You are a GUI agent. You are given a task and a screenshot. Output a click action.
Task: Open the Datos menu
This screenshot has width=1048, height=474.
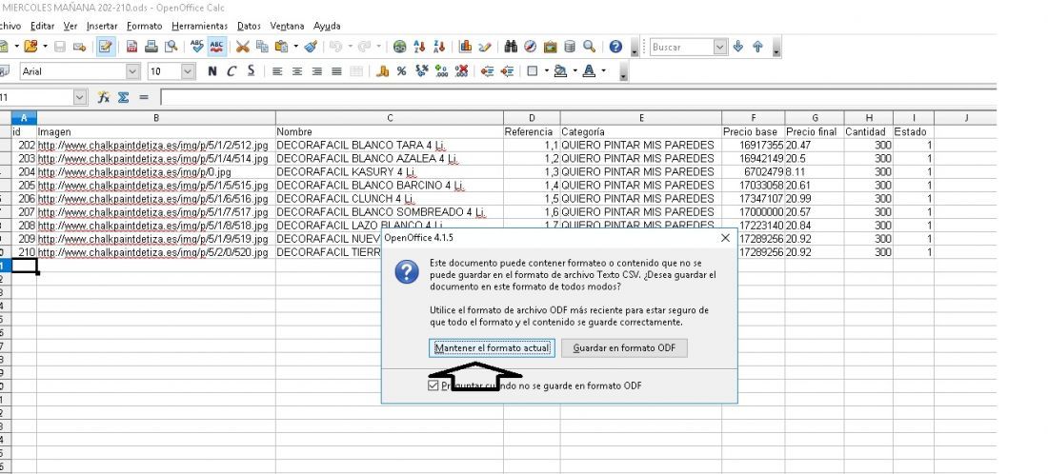(249, 26)
